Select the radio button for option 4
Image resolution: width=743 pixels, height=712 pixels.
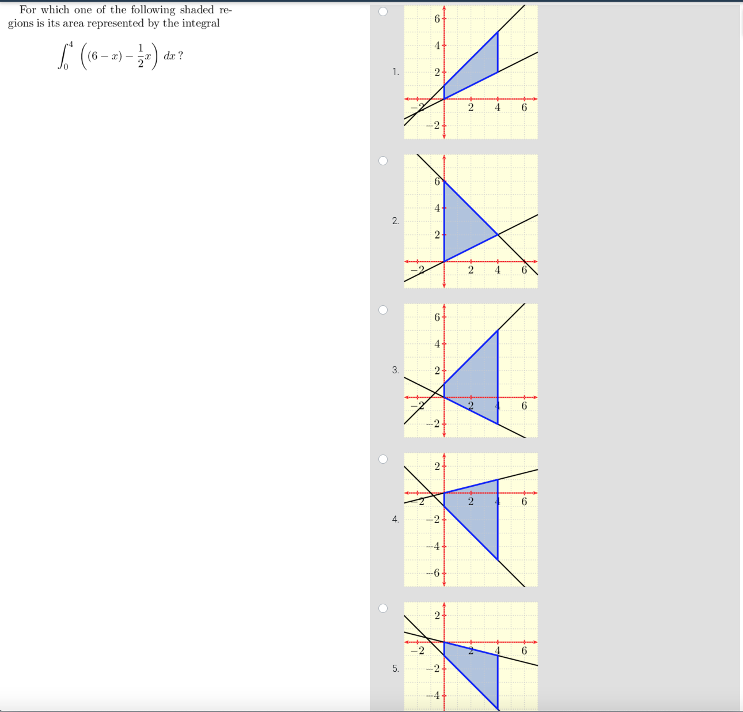click(383, 459)
